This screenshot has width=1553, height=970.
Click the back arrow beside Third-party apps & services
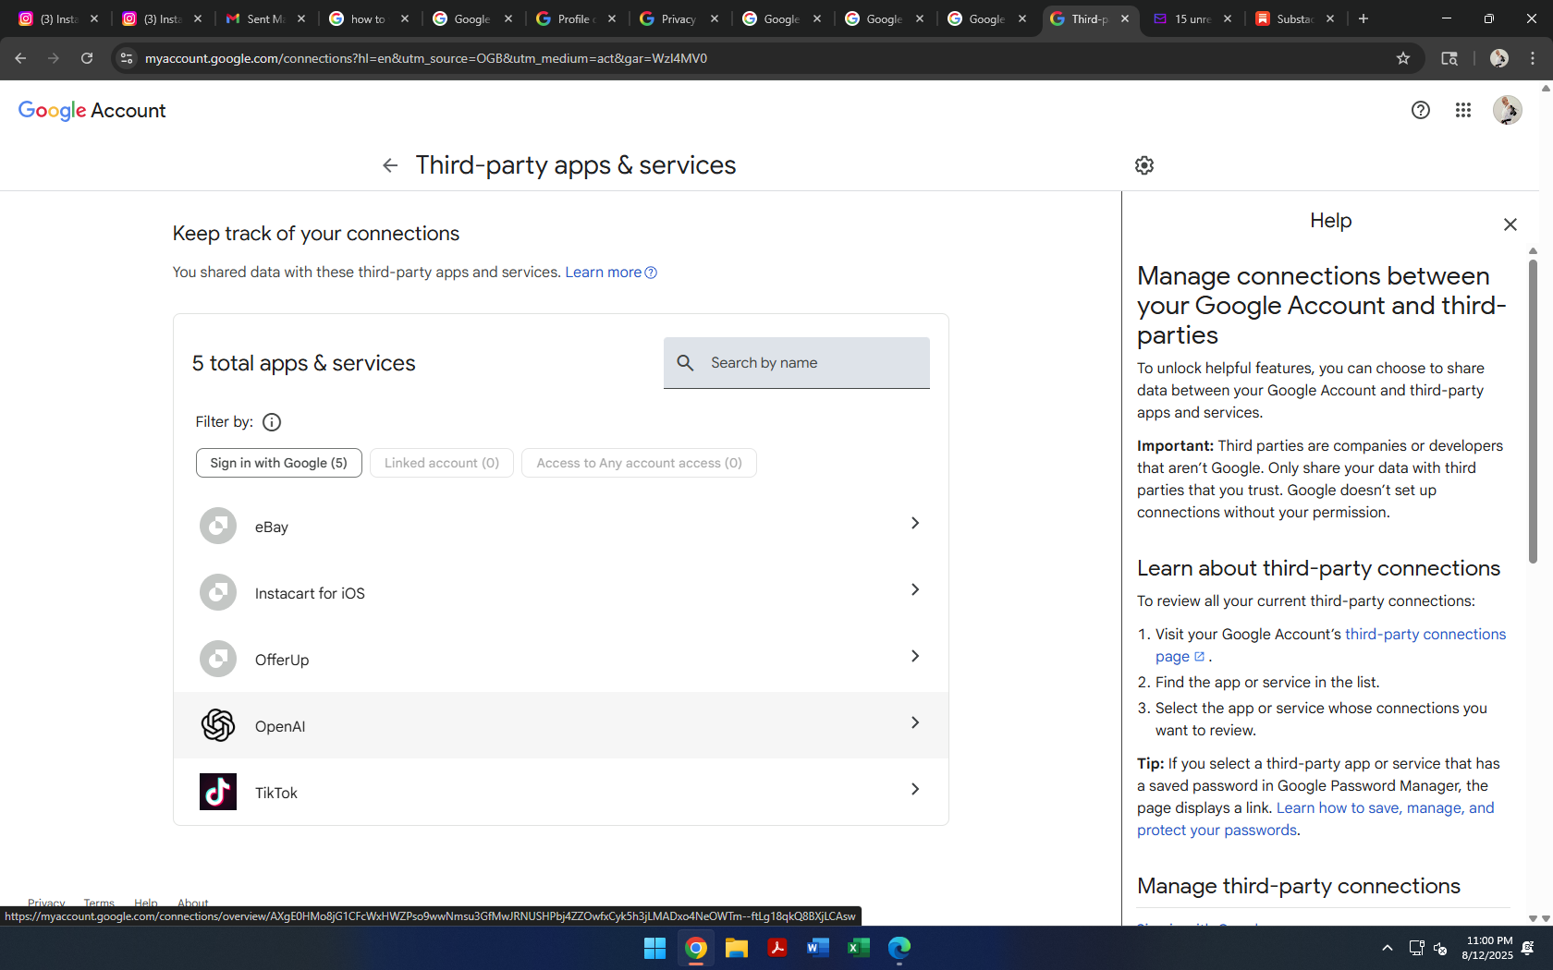click(x=390, y=165)
